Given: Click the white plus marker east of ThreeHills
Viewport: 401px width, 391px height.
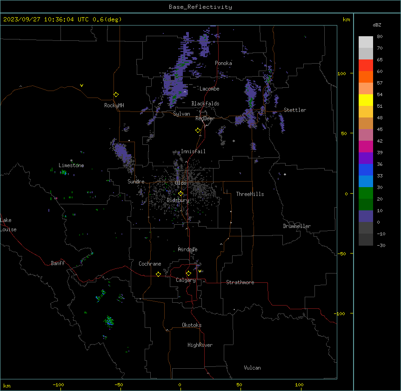Looking at the screenshot, I should [x=285, y=174].
